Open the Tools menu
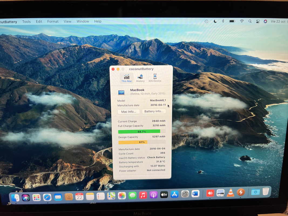Image resolution: width=288 pixels, height=216 pixels. [26, 22]
